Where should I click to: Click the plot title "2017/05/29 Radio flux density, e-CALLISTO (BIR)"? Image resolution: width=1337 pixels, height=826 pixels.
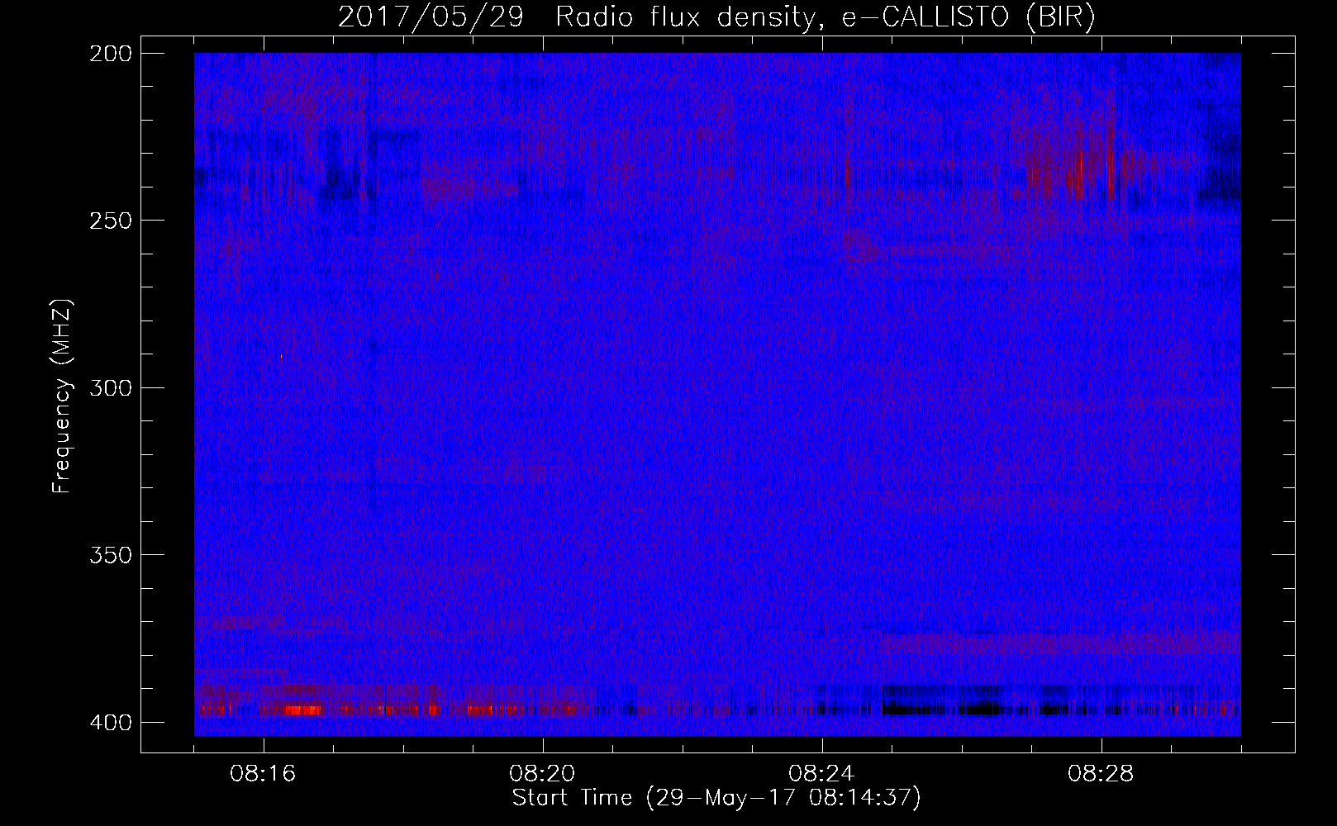pos(716,17)
